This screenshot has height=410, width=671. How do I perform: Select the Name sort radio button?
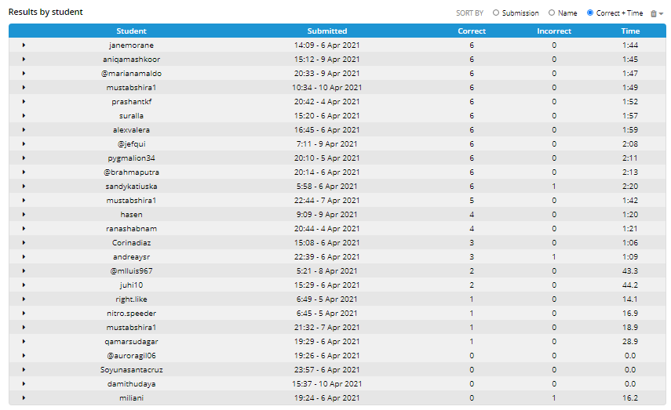pyautogui.click(x=552, y=13)
